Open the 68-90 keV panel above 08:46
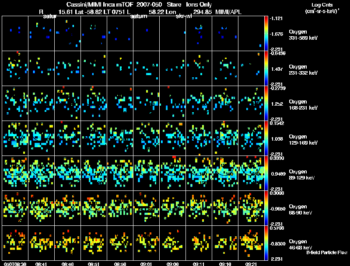The height and width of the screenshot is (266, 350). (68, 208)
